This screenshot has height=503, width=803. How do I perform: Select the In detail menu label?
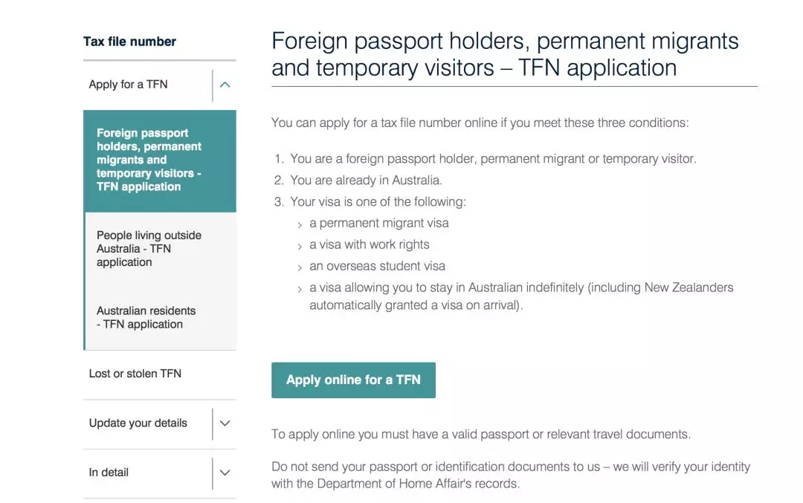[x=109, y=473]
